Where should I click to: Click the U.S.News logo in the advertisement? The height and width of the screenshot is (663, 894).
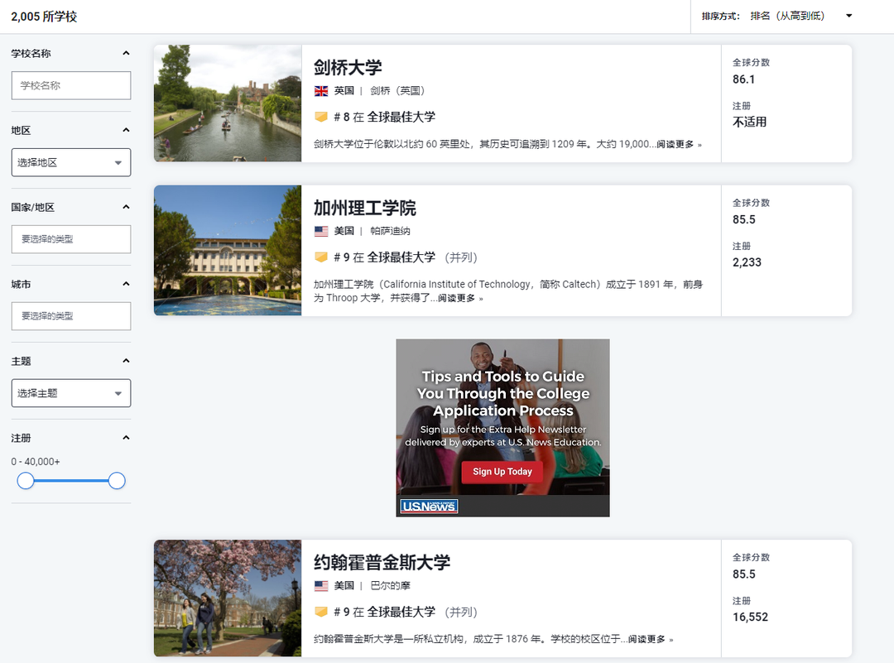pos(429,507)
